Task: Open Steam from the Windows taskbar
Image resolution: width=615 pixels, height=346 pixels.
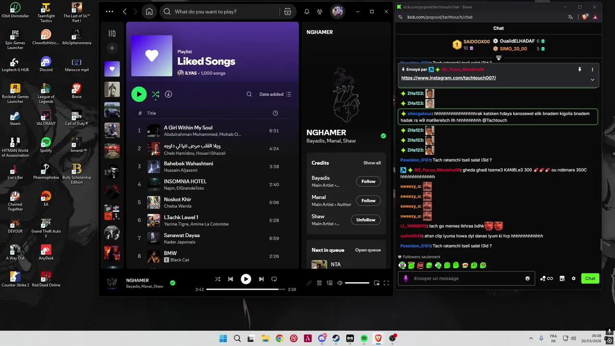Action: (336, 338)
